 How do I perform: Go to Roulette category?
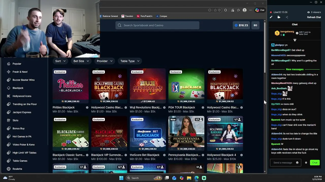click(17, 169)
